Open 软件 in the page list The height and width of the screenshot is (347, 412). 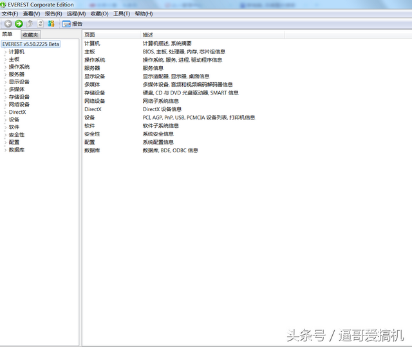(x=89, y=126)
